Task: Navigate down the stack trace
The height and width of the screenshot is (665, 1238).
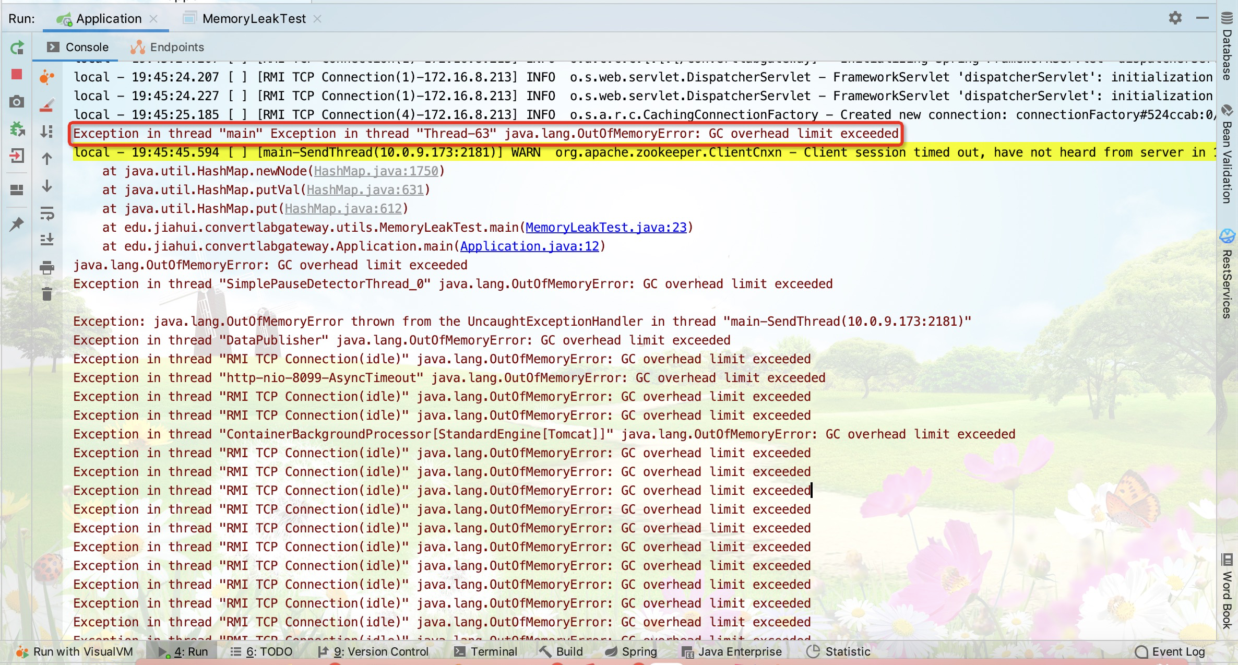Action: (47, 186)
